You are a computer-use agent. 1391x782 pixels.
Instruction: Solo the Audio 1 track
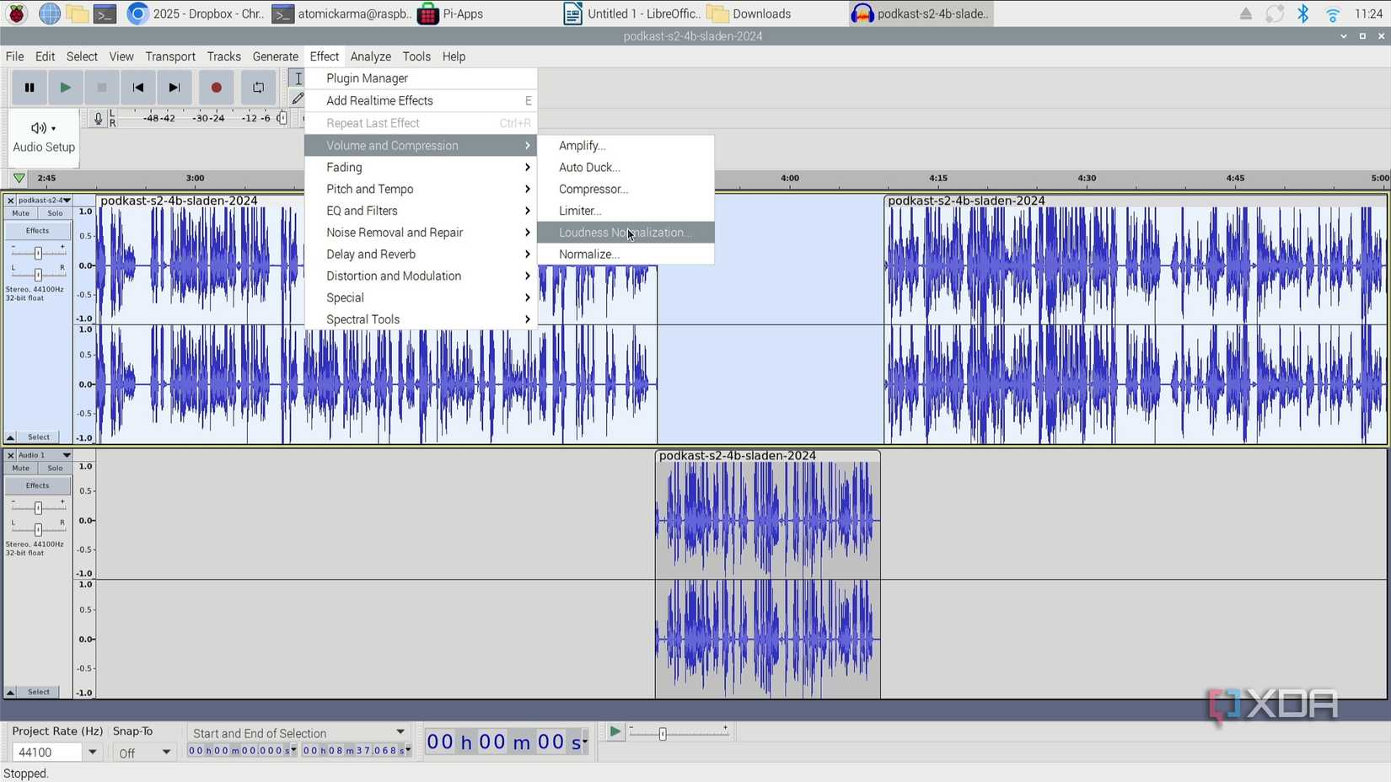55,469
